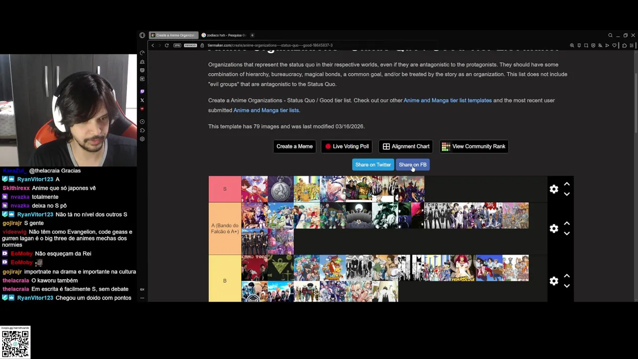Open S tier row settings gear
Viewport: 638px width, 359px height.
click(x=554, y=189)
